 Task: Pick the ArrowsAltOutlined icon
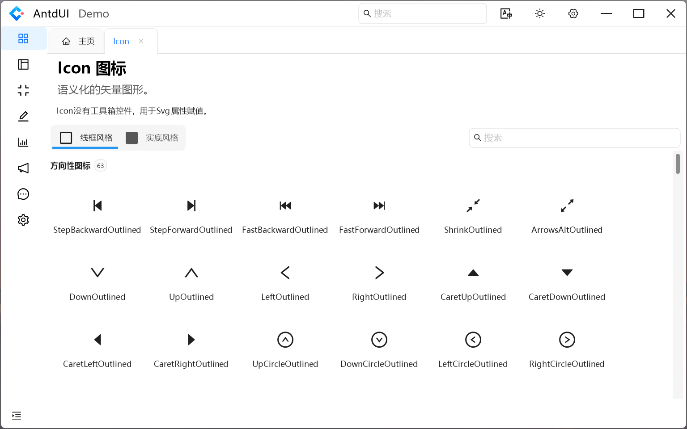(x=567, y=206)
